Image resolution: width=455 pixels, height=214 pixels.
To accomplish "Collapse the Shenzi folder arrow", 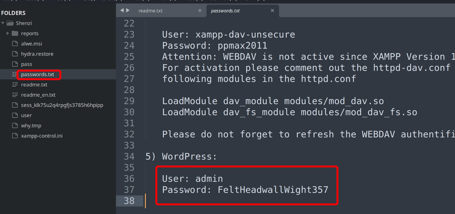I will pyautogui.click(x=3, y=23).
